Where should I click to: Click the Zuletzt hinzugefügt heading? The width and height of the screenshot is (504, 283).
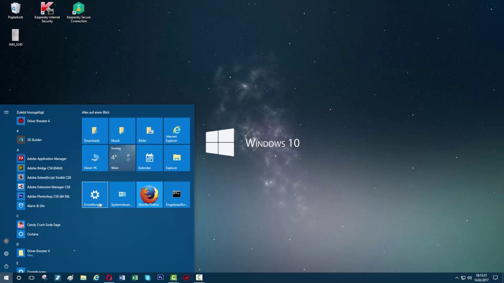pyautogui.click(x=30, y=112)
